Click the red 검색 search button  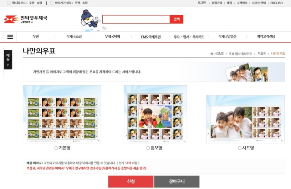pos(177,19)
